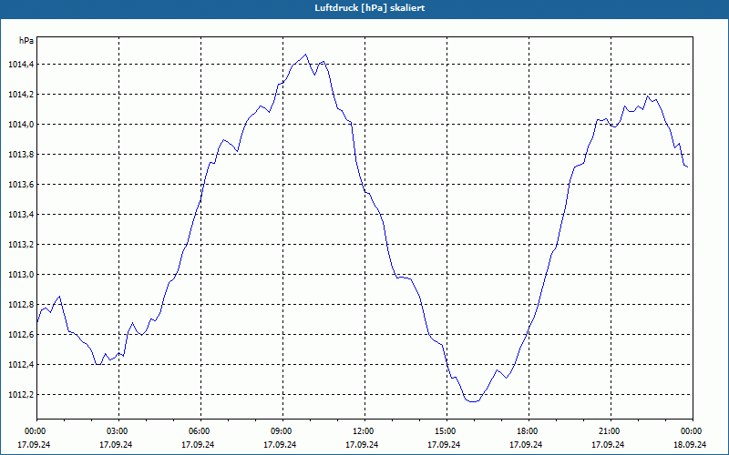Click the 21:00 time axis label
The width and height of the screenshot is (729, 455).
[x=611, y=431]
